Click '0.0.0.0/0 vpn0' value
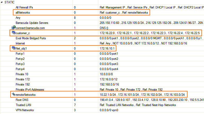The image size is (204, 114). [109, 110]
